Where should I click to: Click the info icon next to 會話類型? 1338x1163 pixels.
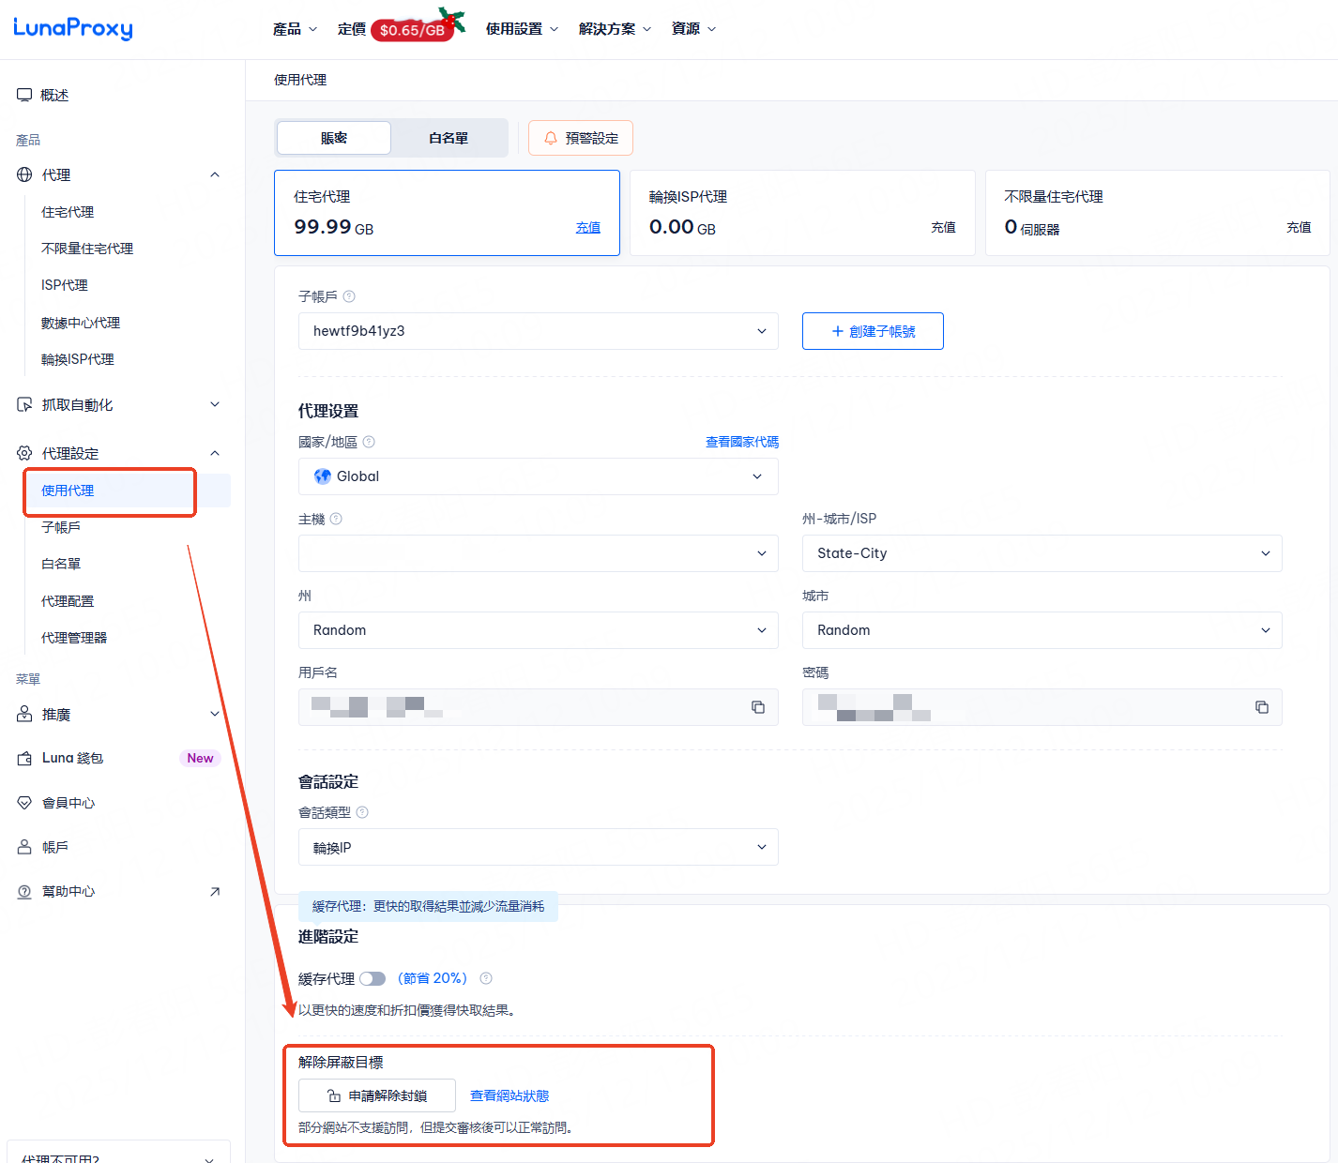[x=362, y=812]
